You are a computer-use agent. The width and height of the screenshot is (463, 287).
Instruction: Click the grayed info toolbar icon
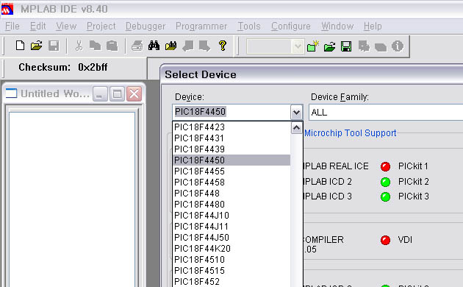(x=398, y=46)
